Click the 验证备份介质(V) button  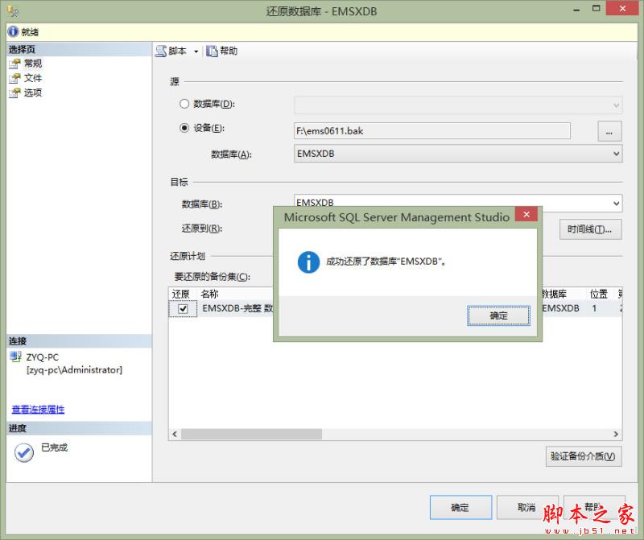click(x=584, y=456)
